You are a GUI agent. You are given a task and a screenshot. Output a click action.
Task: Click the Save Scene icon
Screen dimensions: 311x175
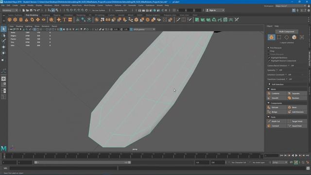pos(31,10)
